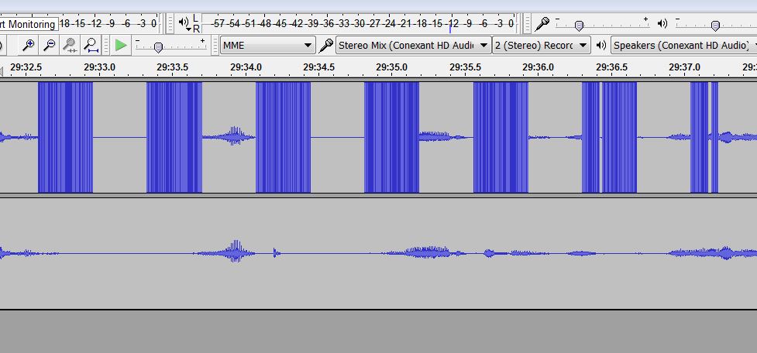
Task: Click the Zoom Out magnifier icon
Action: [x=49, y=46]
